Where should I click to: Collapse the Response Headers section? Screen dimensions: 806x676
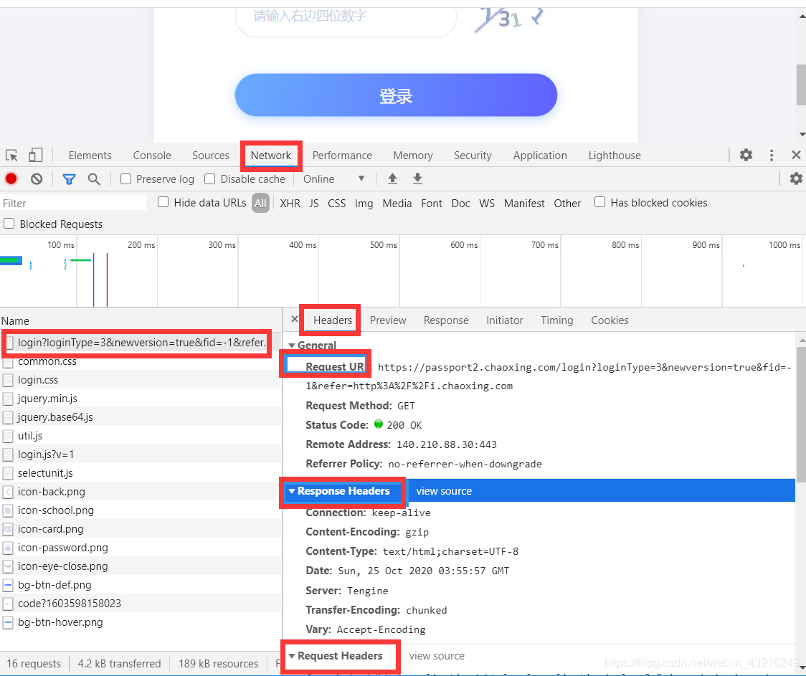point(292,492)
